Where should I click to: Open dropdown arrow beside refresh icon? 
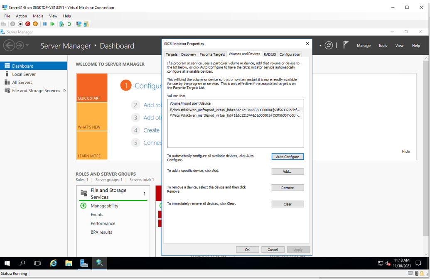coord(320,46)
